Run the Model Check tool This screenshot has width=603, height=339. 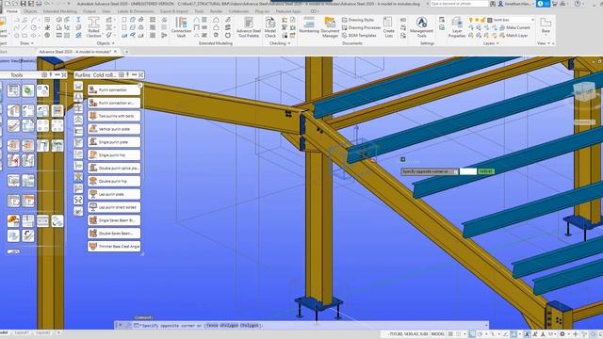click(270, 27)
